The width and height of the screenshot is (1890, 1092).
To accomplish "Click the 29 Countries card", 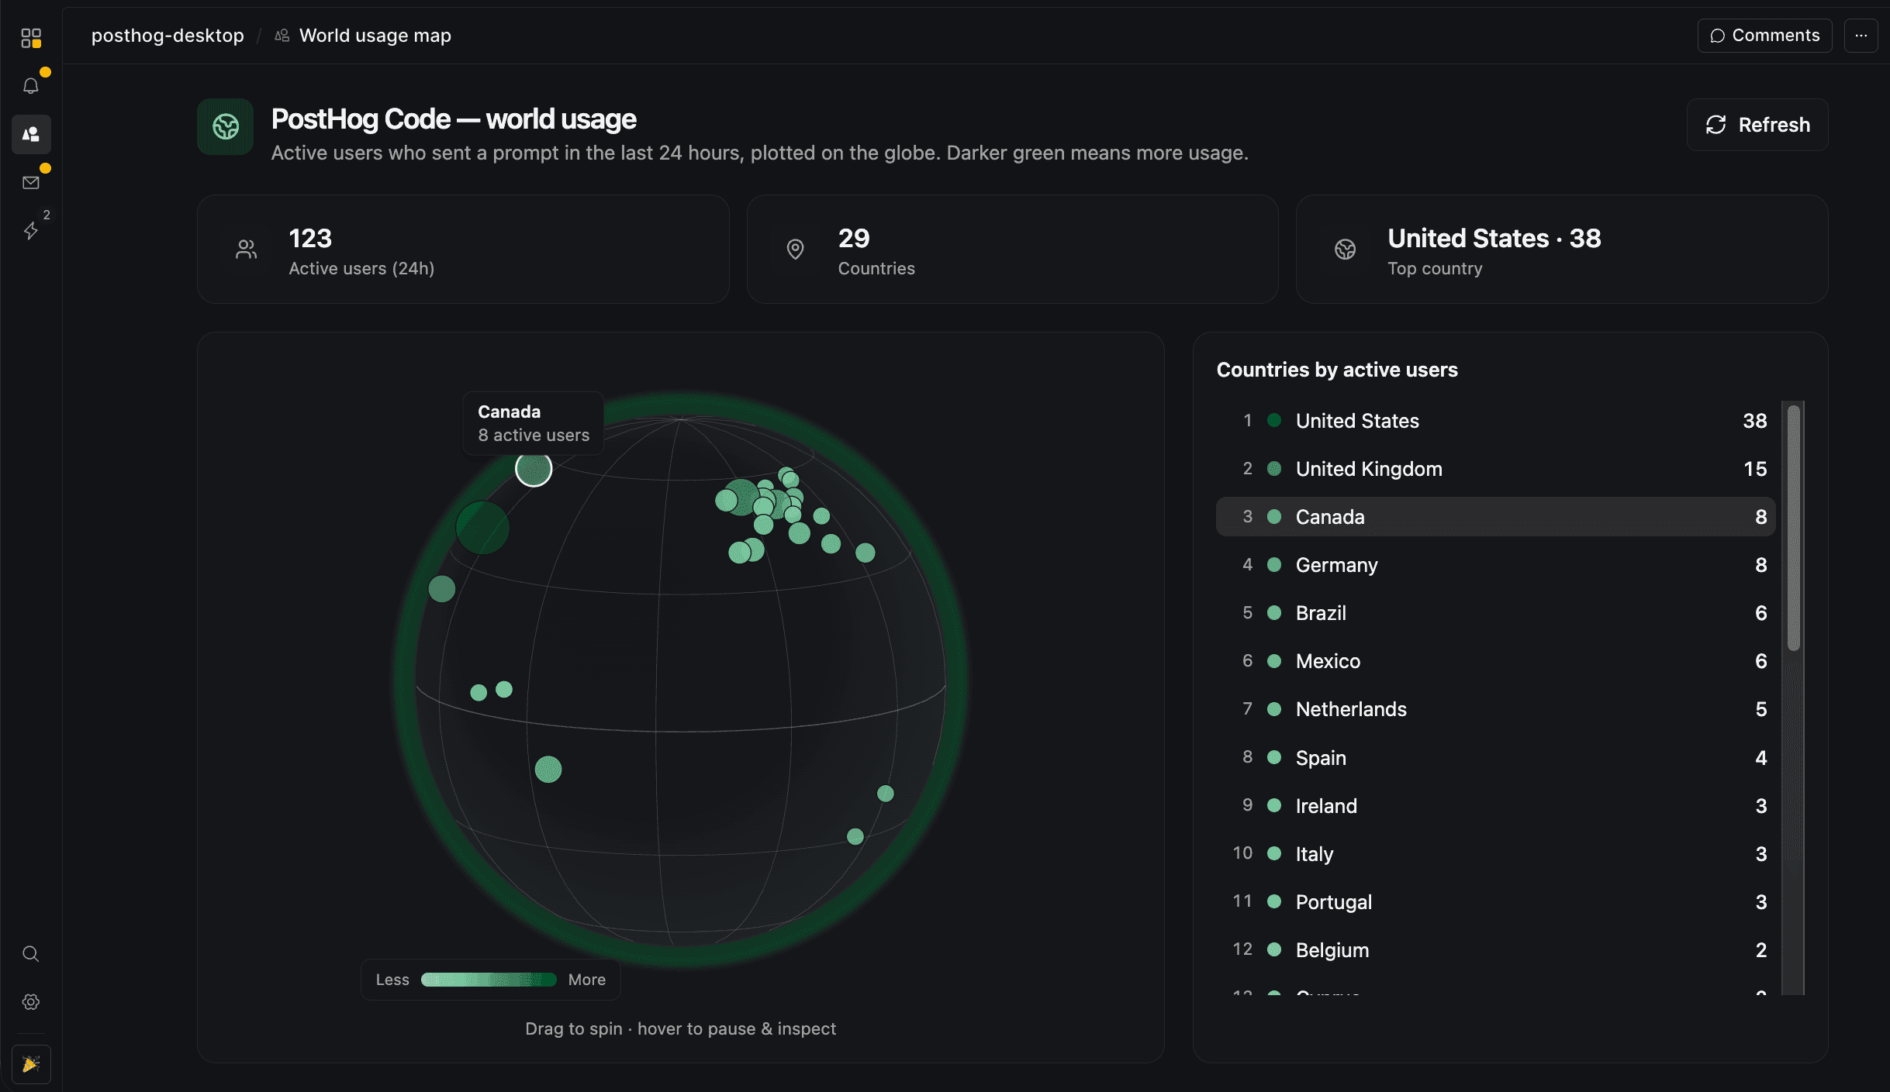I will pyautogui.click(x=1012, y=250).
